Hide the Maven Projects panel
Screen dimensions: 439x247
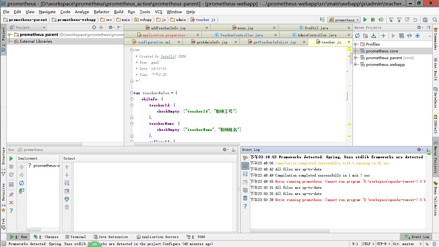[428, 28]
